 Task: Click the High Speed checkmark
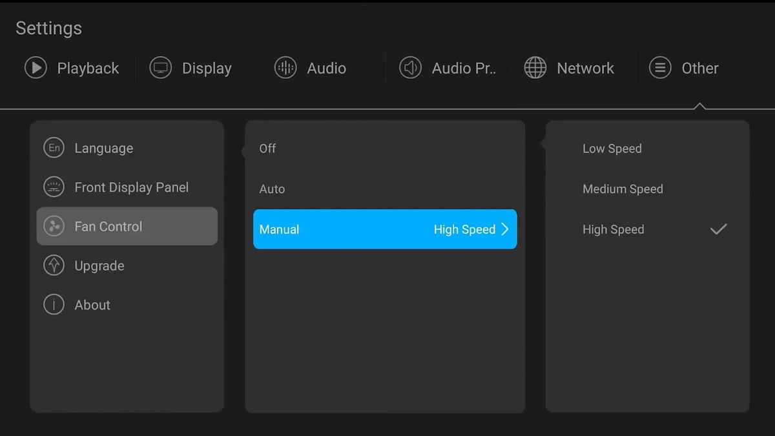(718, 229)
